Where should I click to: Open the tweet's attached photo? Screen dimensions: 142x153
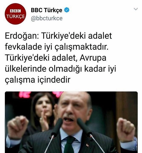(71, 122)
